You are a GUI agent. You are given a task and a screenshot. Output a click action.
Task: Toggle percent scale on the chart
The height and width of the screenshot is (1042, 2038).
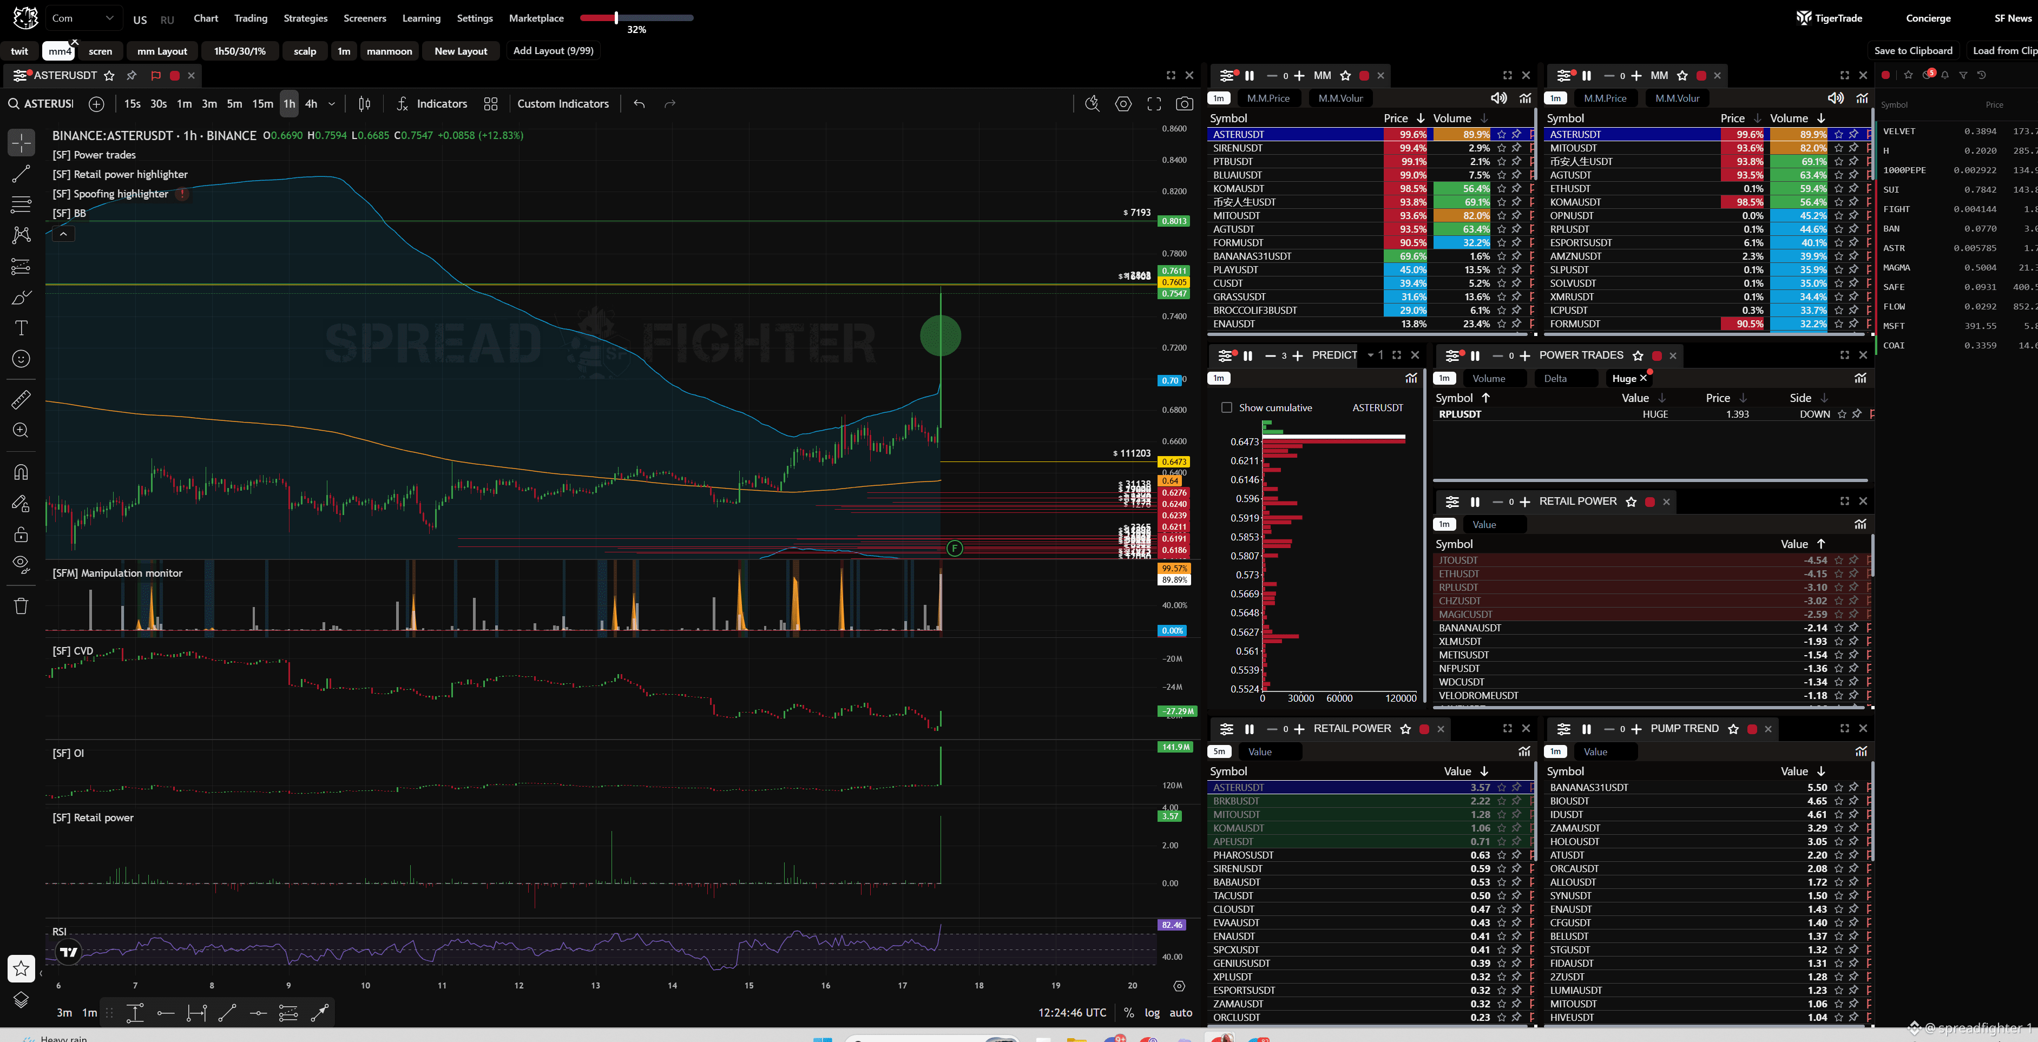click(x=1129, y=1013)
